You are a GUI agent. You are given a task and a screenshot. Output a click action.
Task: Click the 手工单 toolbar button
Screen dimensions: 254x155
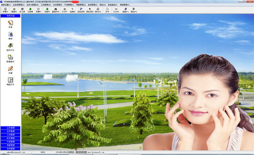(x=22, y=10)
